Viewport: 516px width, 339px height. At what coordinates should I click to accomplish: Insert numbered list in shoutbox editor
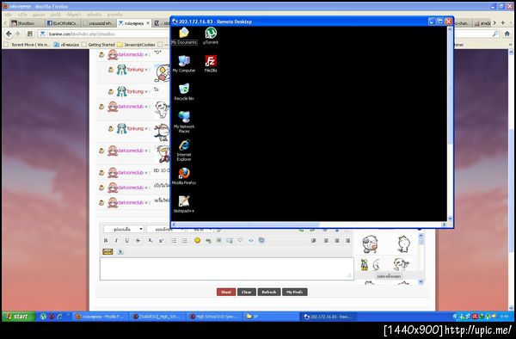[x=185, y=241]
